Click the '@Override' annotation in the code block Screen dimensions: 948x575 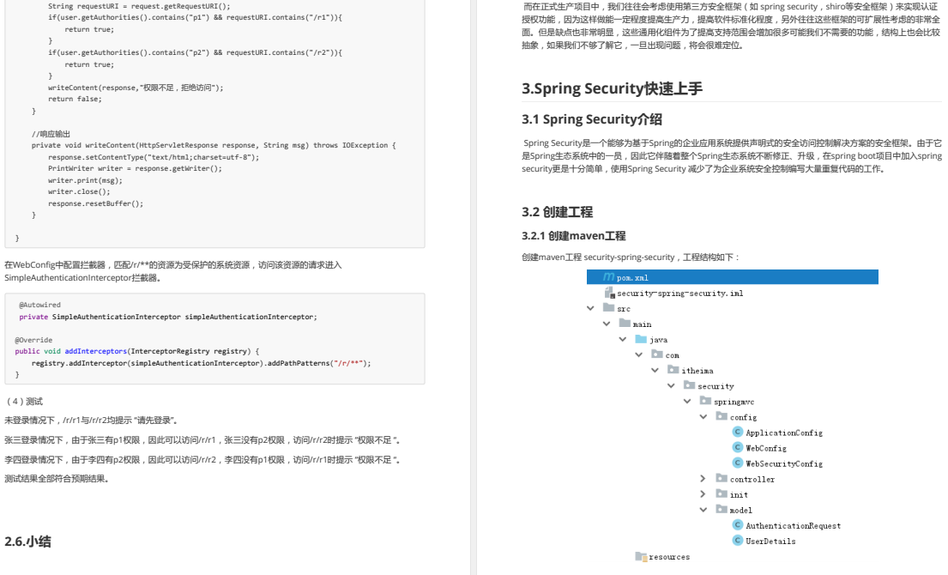tap(33, 340)
